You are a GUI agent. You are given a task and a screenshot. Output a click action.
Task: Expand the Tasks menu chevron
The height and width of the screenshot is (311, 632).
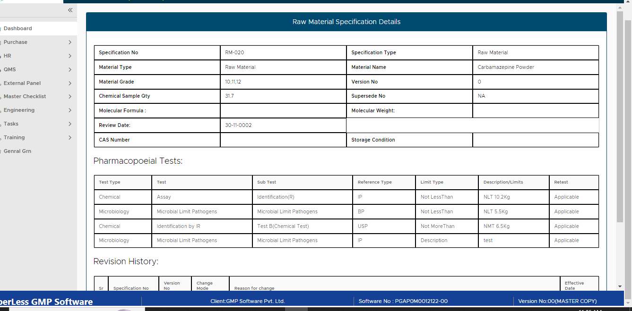pyautogui.click(x=70, y=124)
